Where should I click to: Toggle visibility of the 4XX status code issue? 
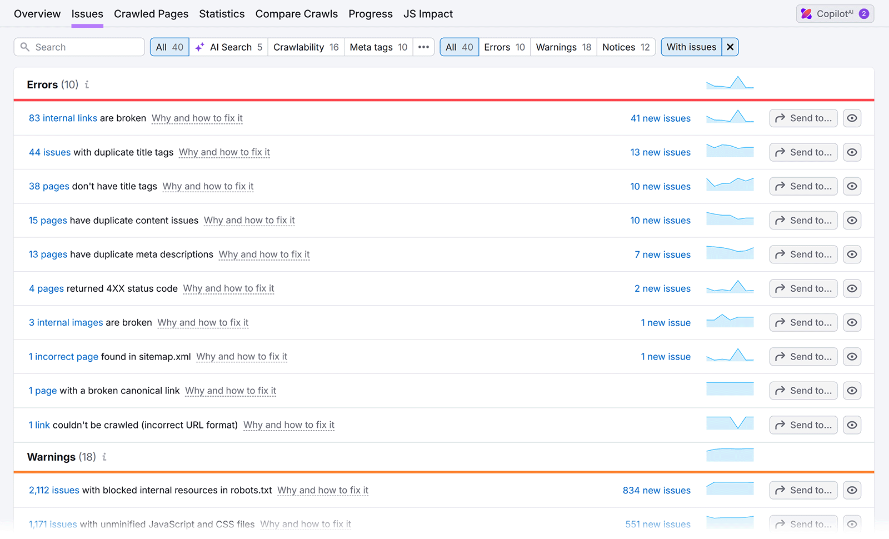coord(852,288)
